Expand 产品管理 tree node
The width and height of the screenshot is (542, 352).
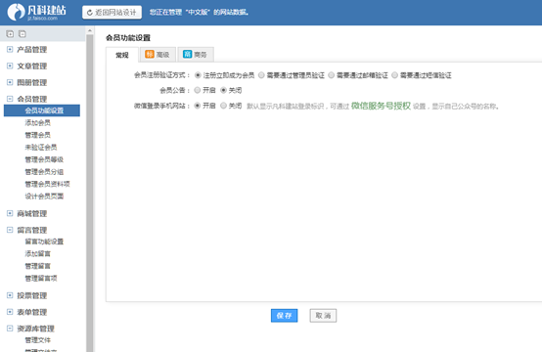pyautogui.click(x=10, y=50)
